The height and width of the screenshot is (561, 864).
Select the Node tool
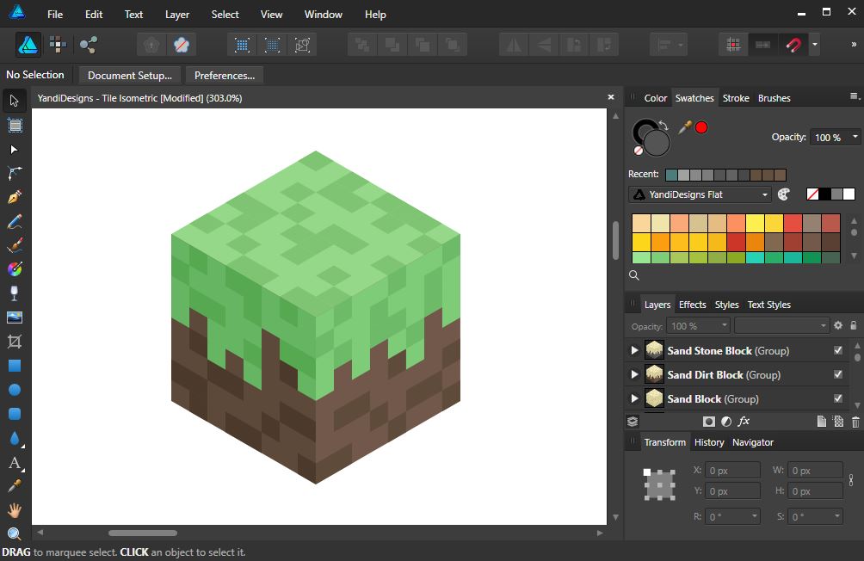point(15,150)
